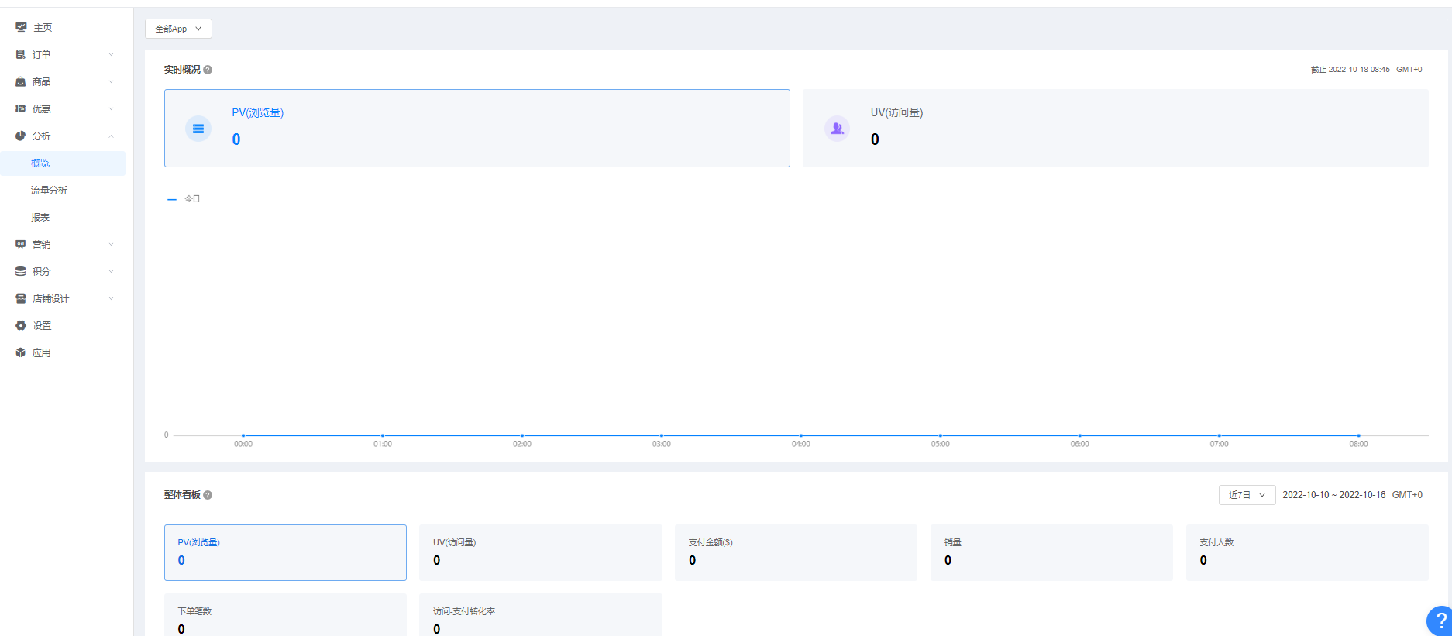Select the 访问-支付转化率 card
1452x636 pixels.
point(541,615)
